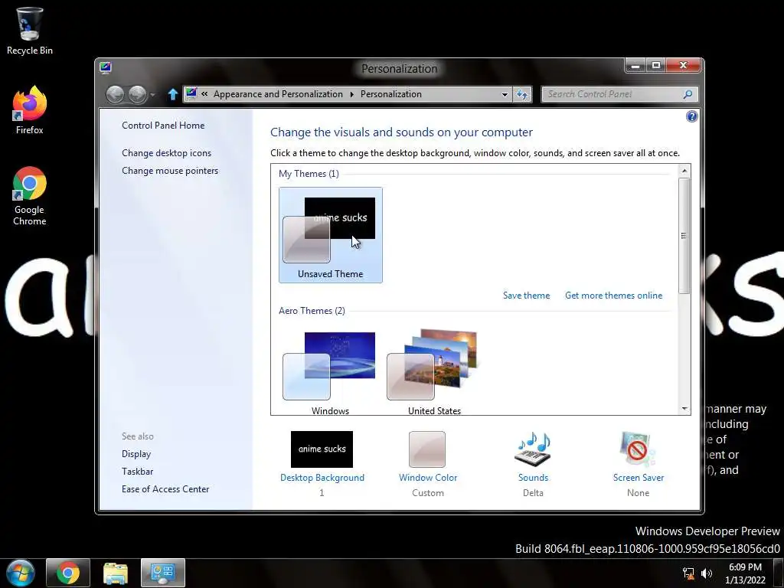Select the United States Aero theme
The width and height of the screenshot is (784, 588).
pyautogui.click(x=435, y=373)
